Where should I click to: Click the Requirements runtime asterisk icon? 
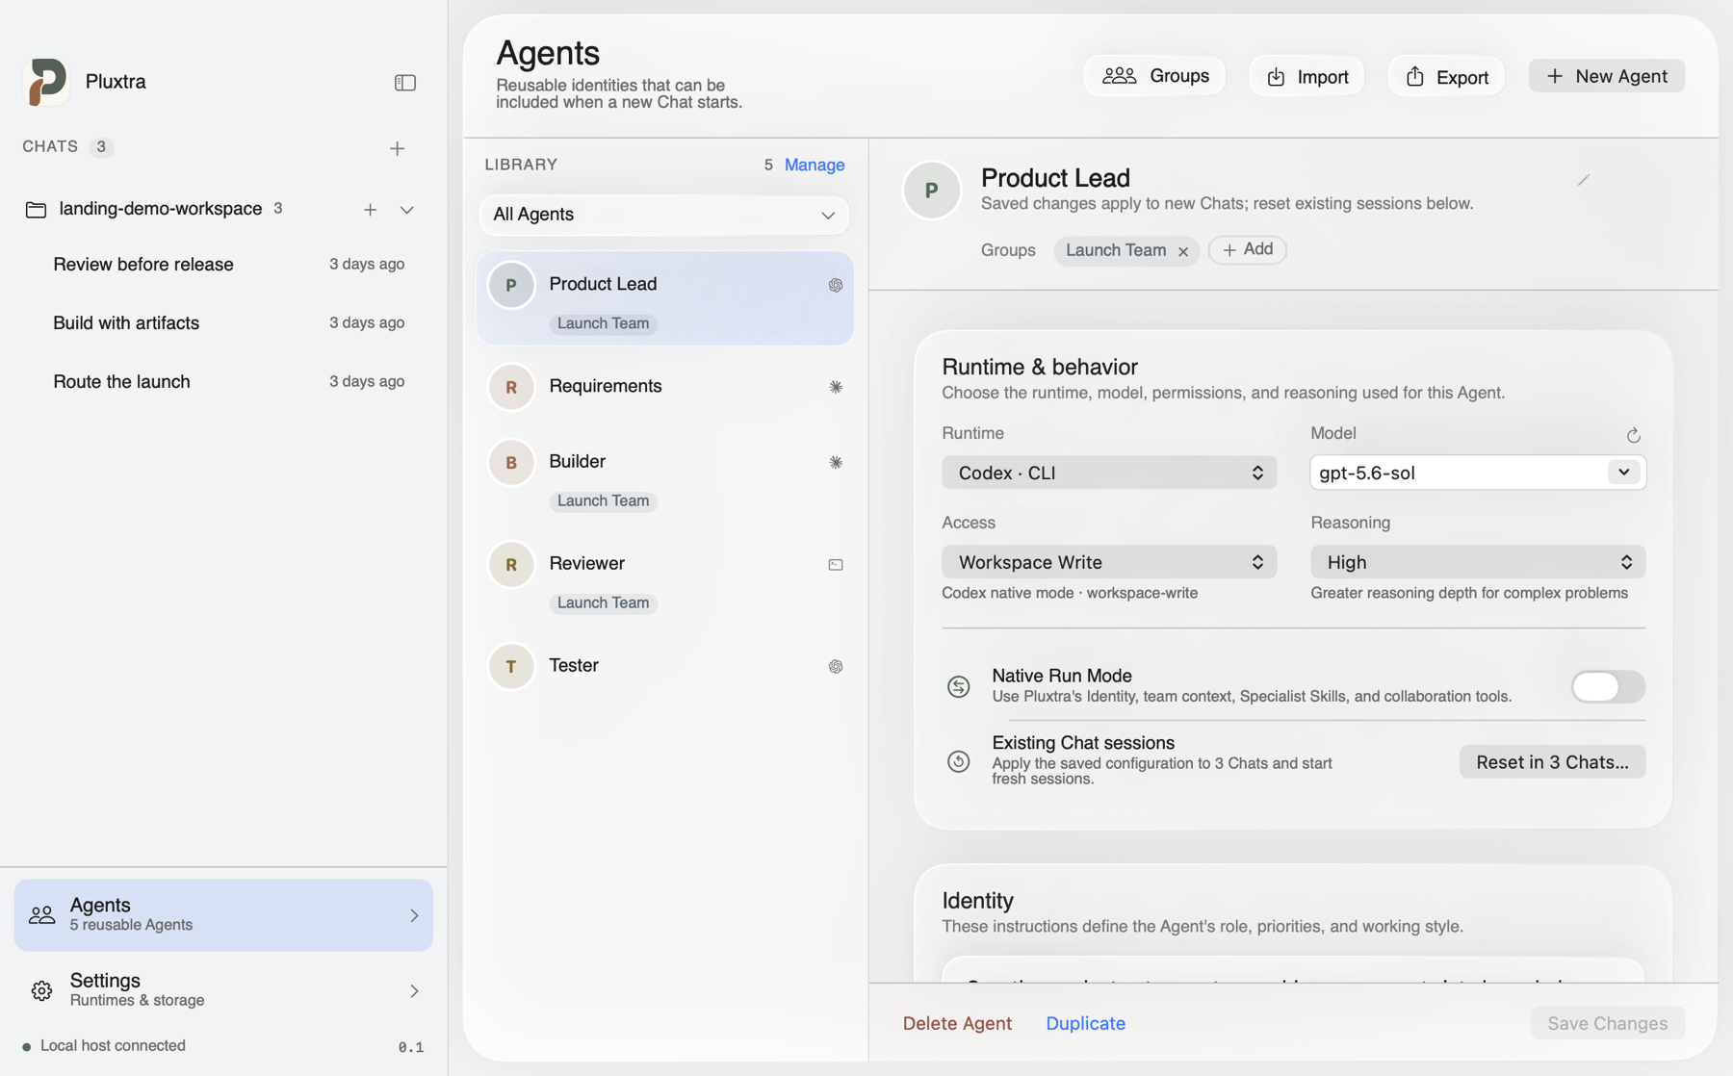pos(836,387)
